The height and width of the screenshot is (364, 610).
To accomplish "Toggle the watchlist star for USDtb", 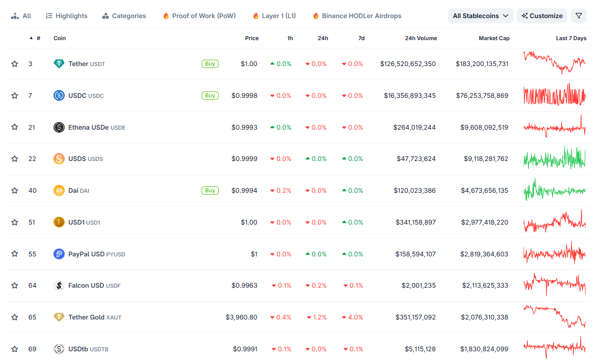I will (x=14, y=349).
